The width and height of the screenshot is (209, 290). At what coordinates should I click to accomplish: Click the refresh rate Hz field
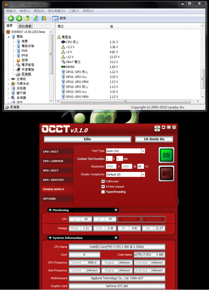click(140, 166)
